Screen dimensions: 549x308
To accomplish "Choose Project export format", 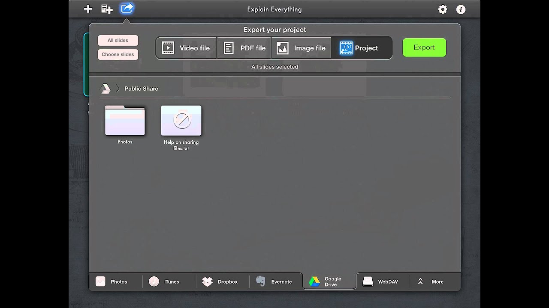I will 362,48.
